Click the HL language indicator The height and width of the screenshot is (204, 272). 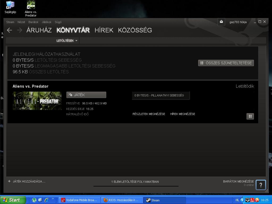(x=237, y=200)
